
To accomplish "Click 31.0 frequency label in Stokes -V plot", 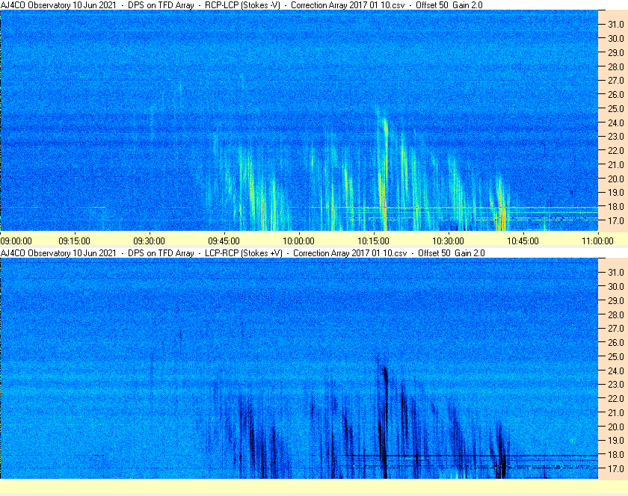I will (616, 25).
